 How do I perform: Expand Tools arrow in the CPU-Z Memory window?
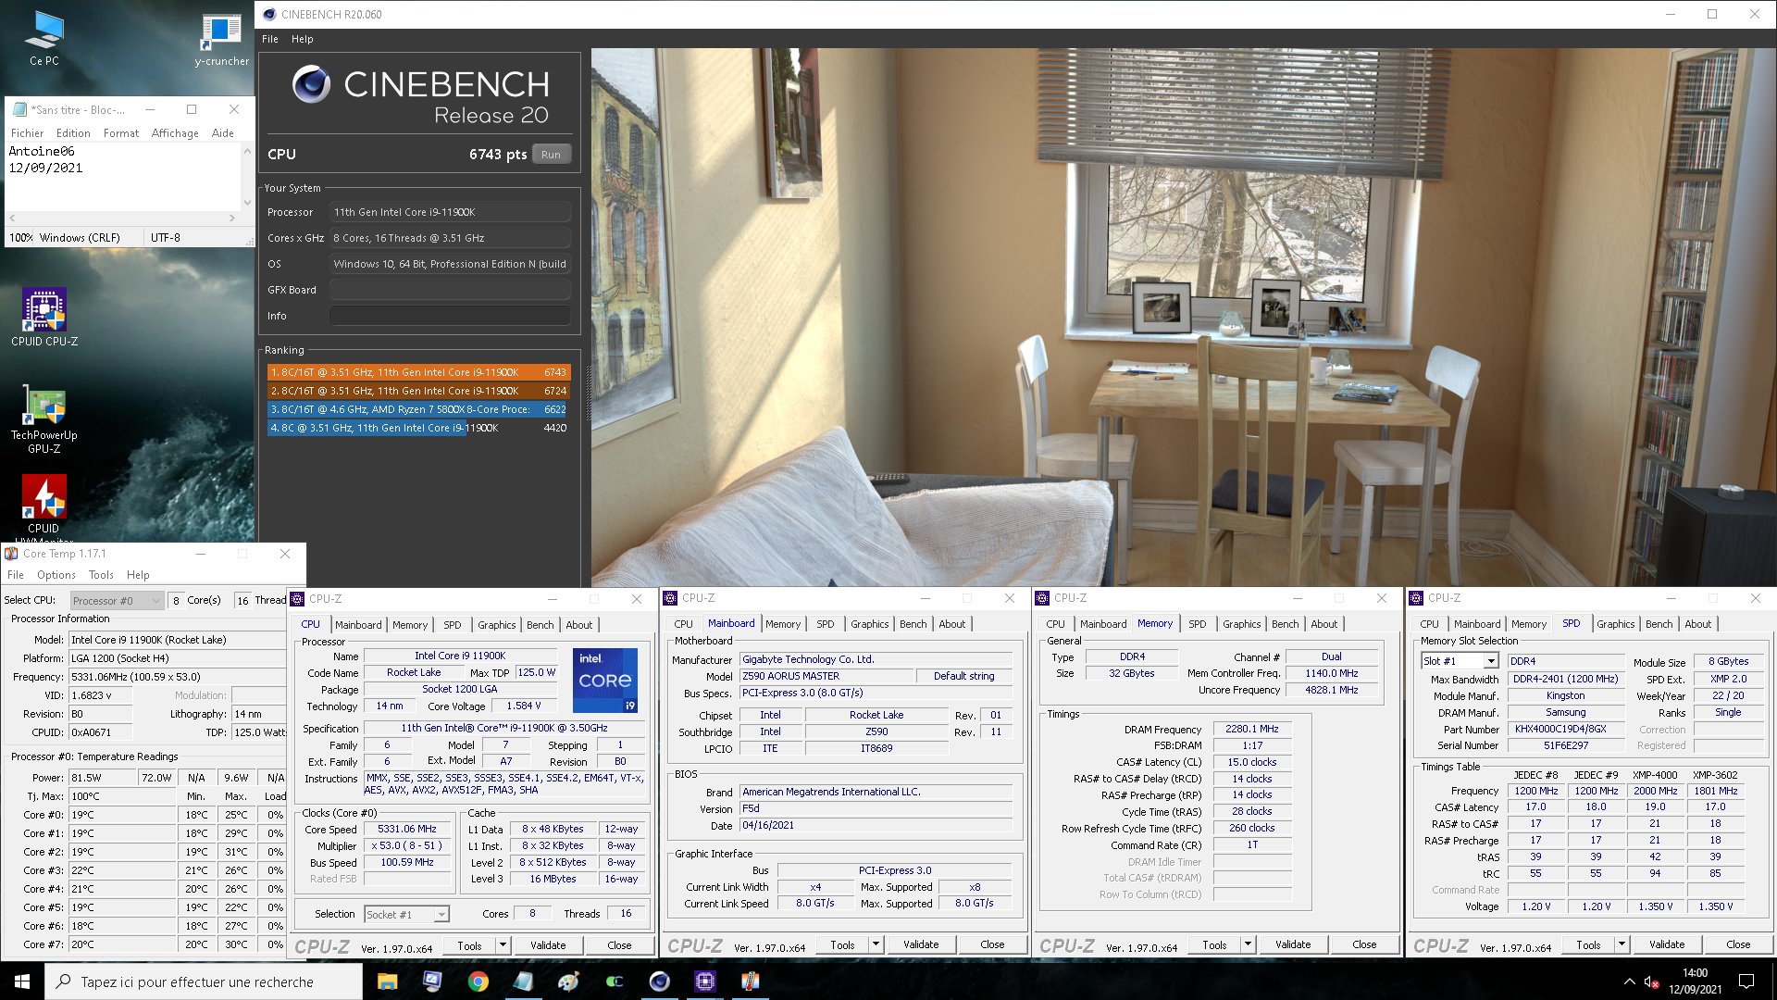pos(1248,944)
